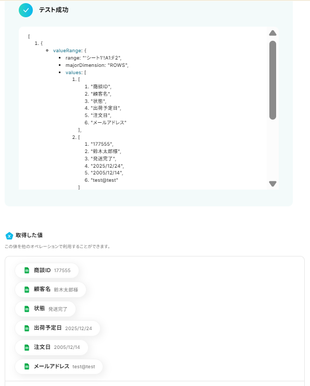
Task: Select the 商談ID 177555 value chip
Action: tap(47, 270)
